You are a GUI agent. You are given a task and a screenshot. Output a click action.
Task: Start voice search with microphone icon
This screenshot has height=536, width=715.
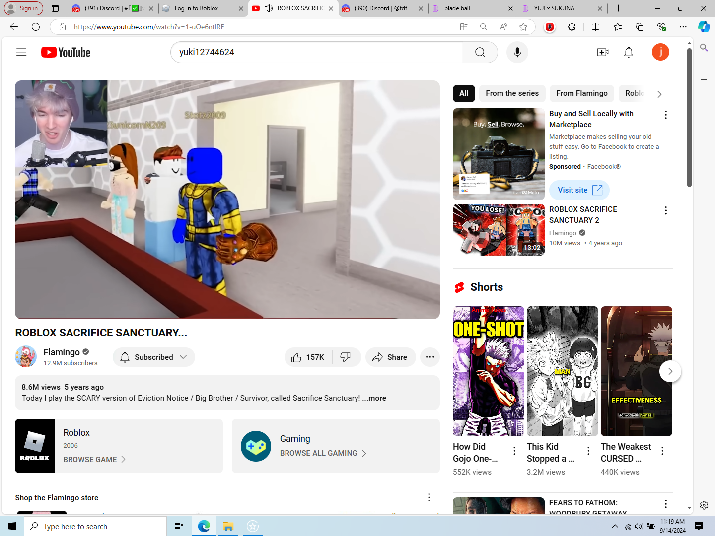[x=517, y=52]
